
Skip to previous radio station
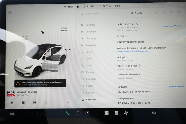(x=12, y=102)
